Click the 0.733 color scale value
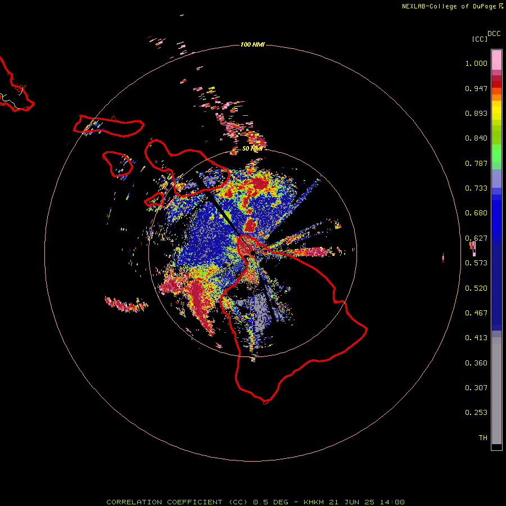The image size is (506, 506). (476, 188)
